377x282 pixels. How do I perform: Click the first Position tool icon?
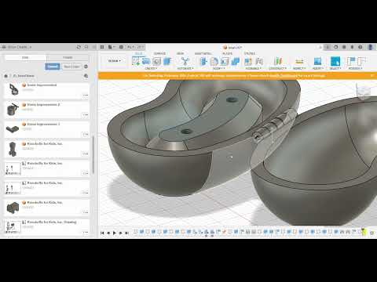(x=351, y=61)
